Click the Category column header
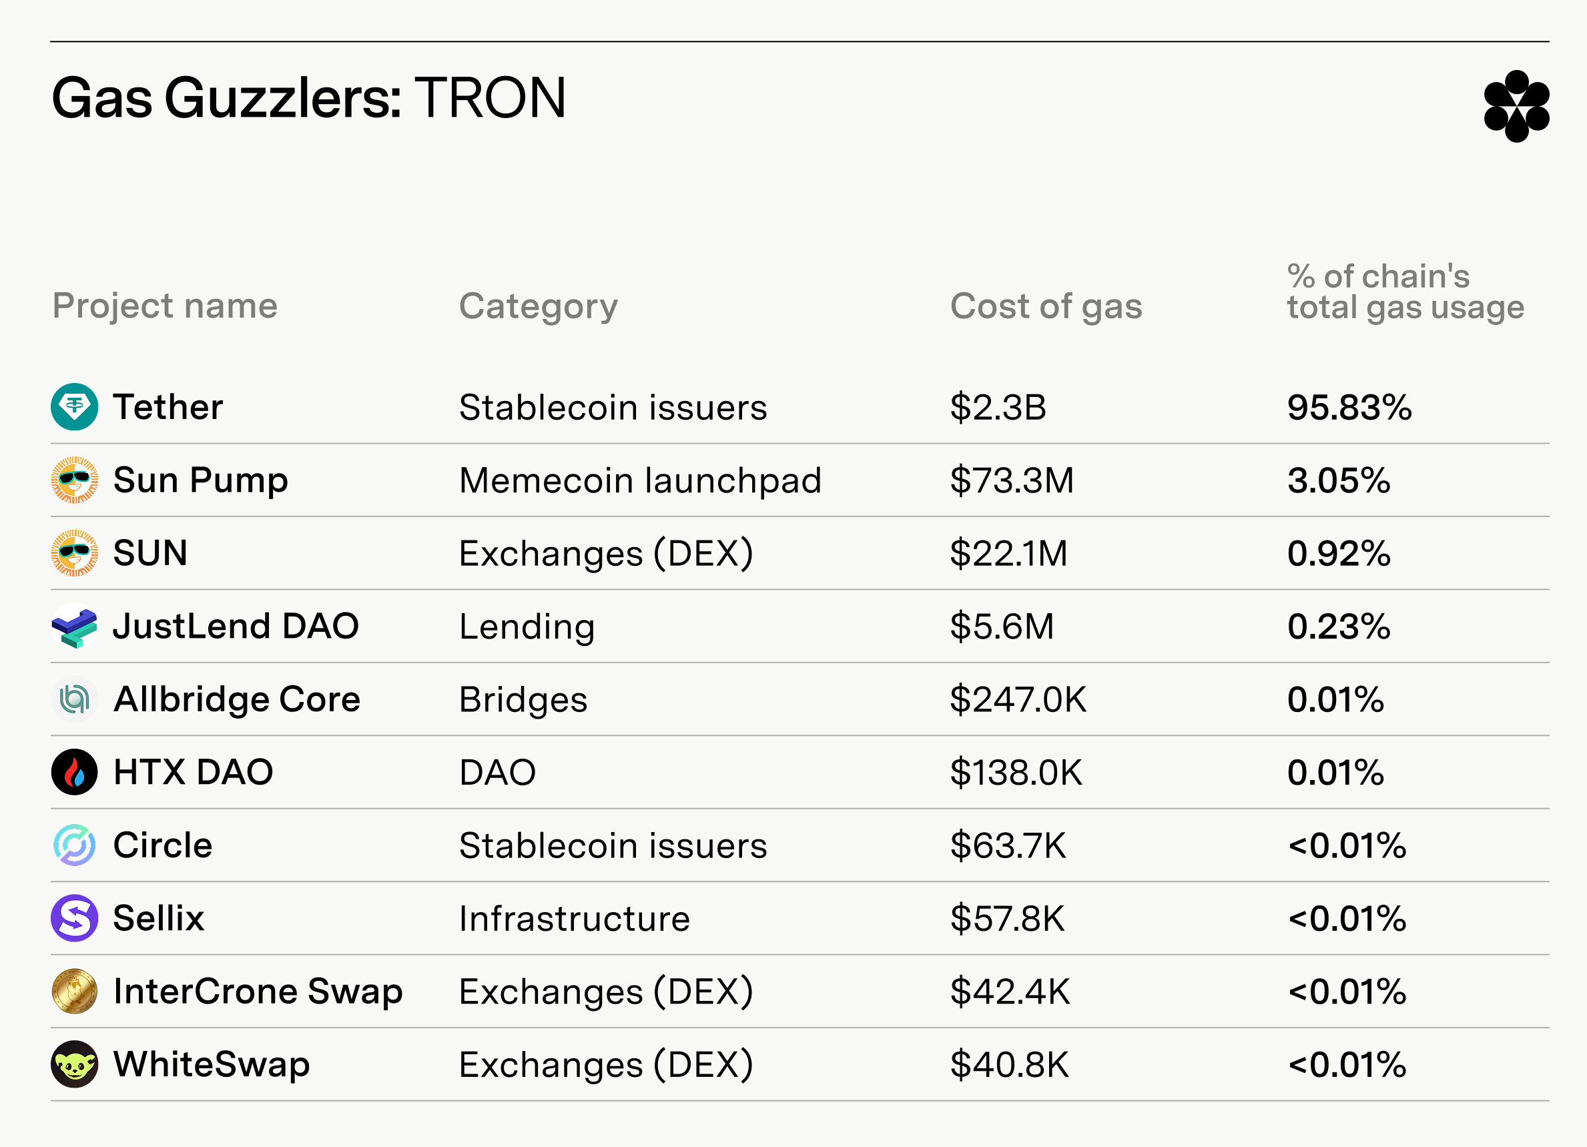The height and width of the screenshot is (1147, 1587). (x=539, y=306)
